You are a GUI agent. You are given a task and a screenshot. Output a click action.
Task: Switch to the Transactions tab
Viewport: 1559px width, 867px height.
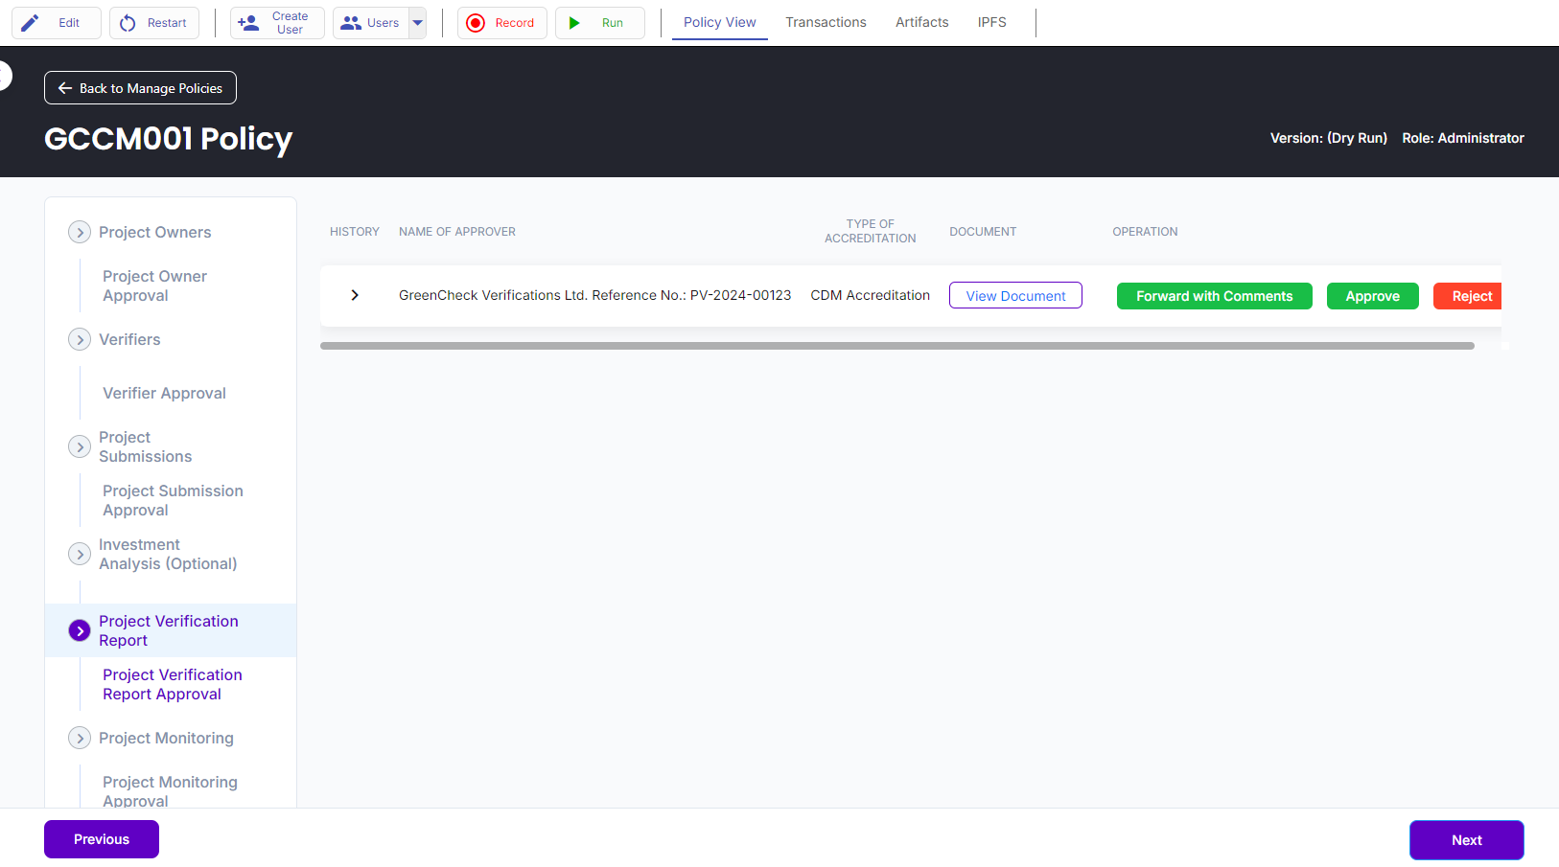pos(826,22)
